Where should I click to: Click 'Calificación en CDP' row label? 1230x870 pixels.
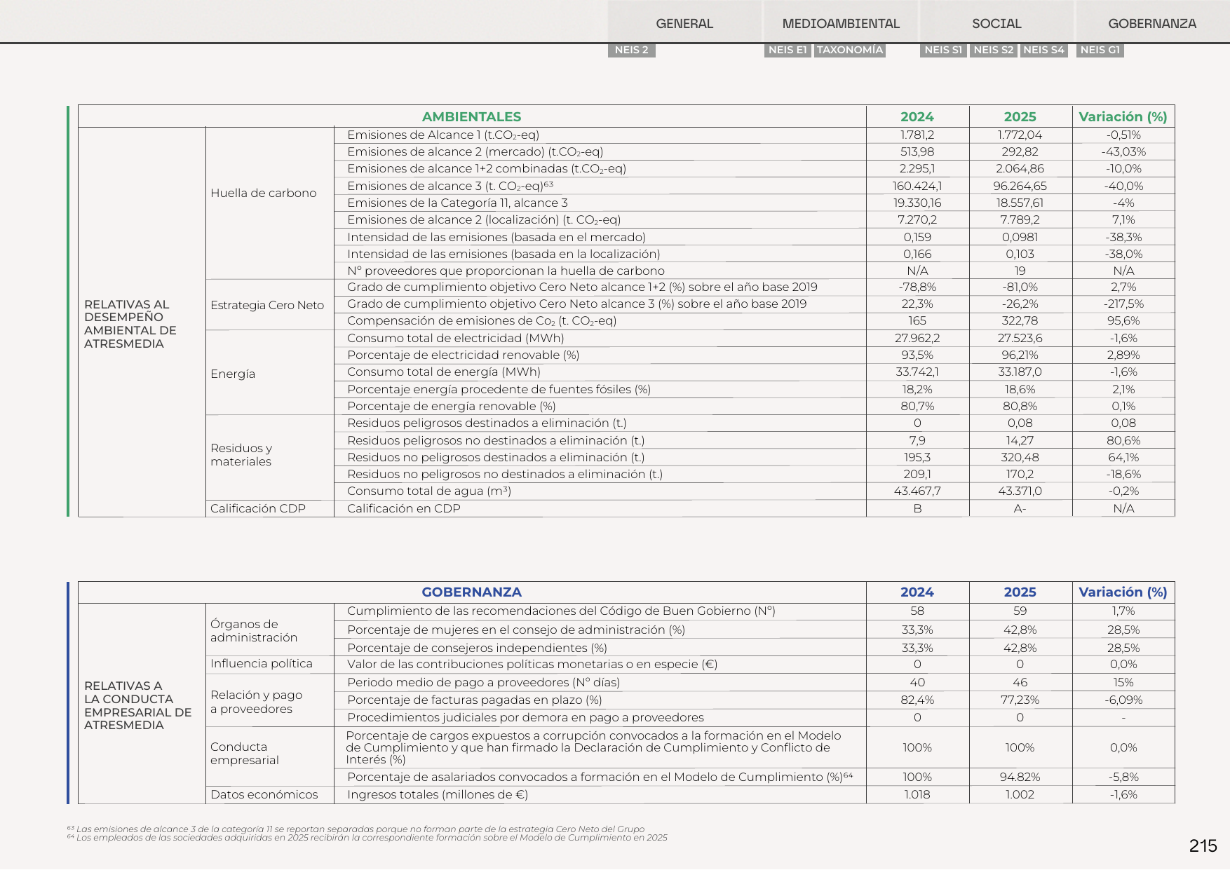[404, 508]
